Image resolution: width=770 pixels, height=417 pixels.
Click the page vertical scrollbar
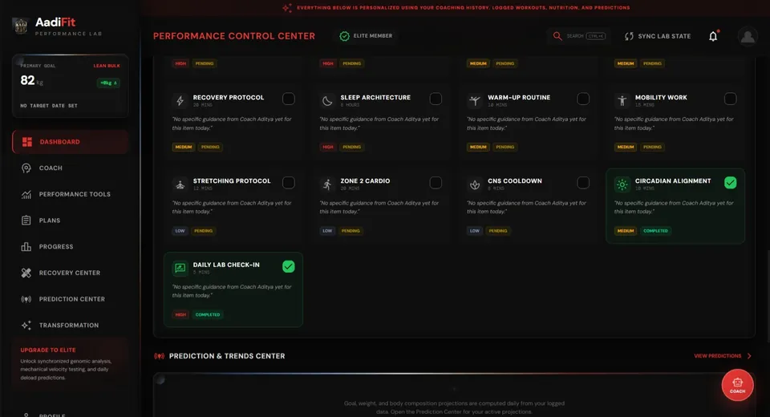768,294
